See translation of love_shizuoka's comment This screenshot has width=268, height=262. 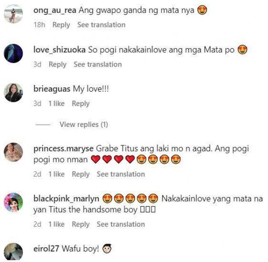(97, 64)
